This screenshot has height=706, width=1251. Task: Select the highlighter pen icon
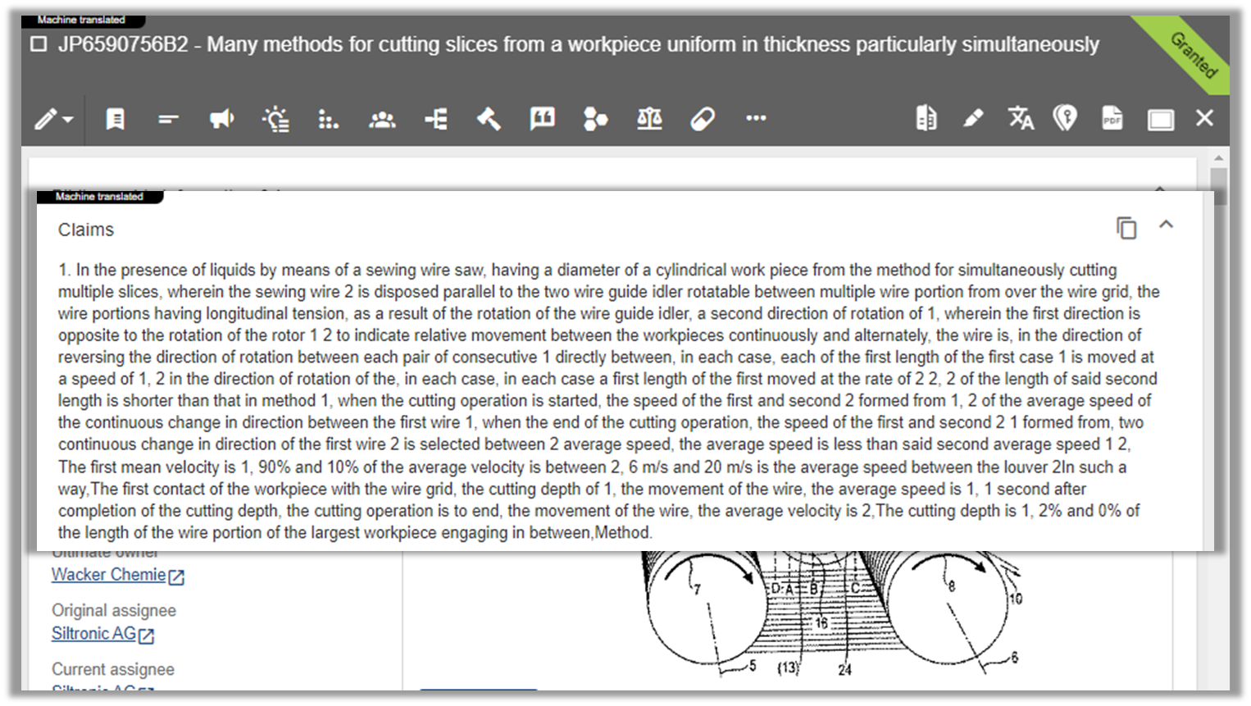pyautogui.click(x=973, y=119)
